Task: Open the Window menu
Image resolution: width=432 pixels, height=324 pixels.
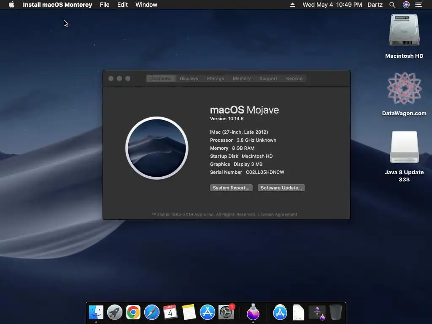Action: [x=146, y=5]
